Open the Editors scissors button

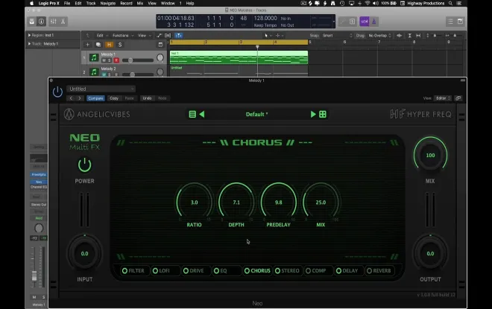point(63,22)
